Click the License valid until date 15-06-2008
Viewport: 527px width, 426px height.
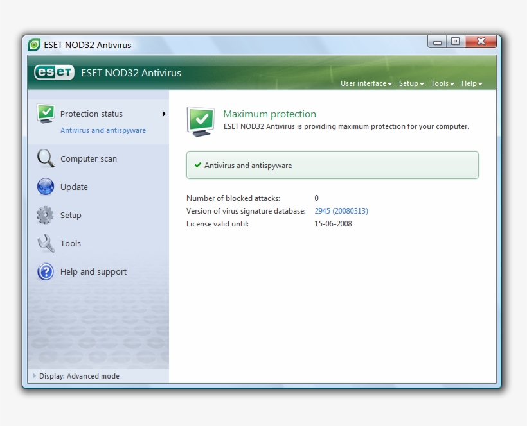[x=333, y=224]
